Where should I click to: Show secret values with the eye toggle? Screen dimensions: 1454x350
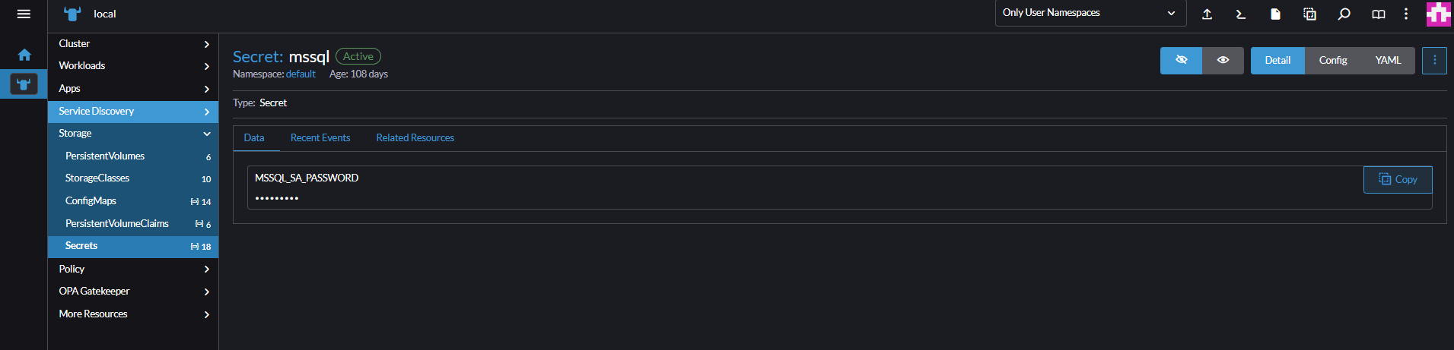pyautogui.click(x=1223, y=60)
